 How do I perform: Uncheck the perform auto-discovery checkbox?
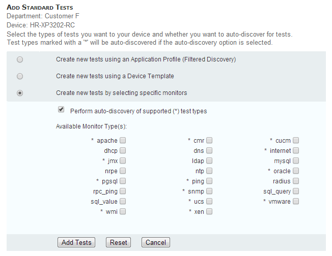[61, 110]
